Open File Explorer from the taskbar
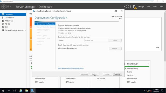Image resolution: width=166 pixels, height=93 pixels. (27, 91)
